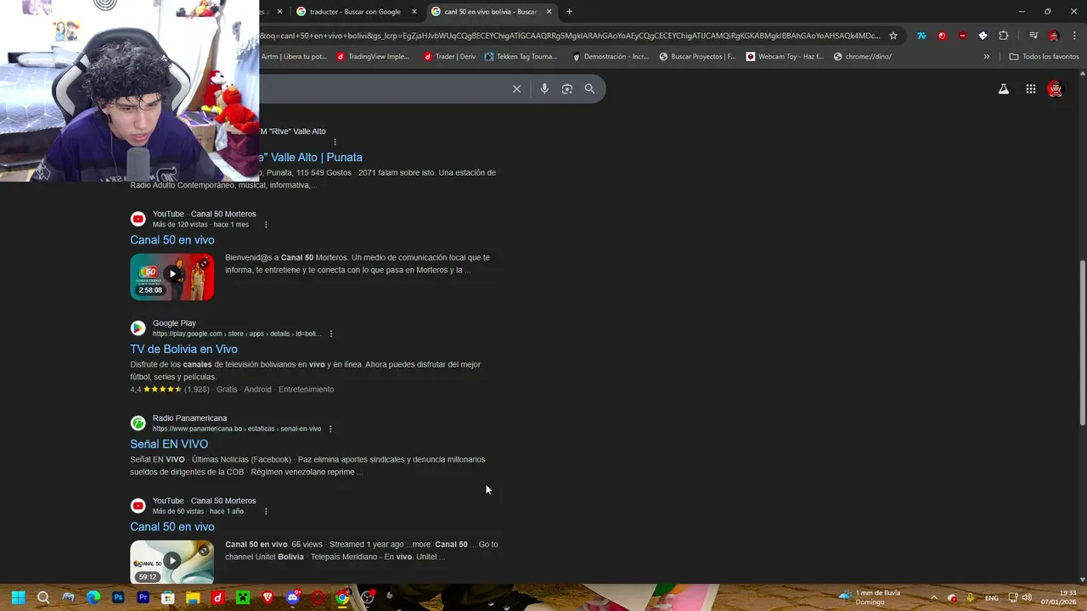Open Trader | Deriv bookmark
Image resolution: width=1087 pixels, height=611 pixels.
click(x=449, y=57)
